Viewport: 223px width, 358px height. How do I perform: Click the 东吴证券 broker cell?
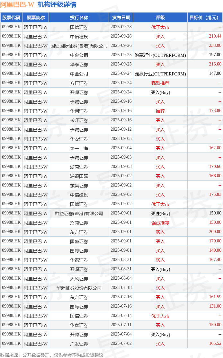tap(79, 185)
